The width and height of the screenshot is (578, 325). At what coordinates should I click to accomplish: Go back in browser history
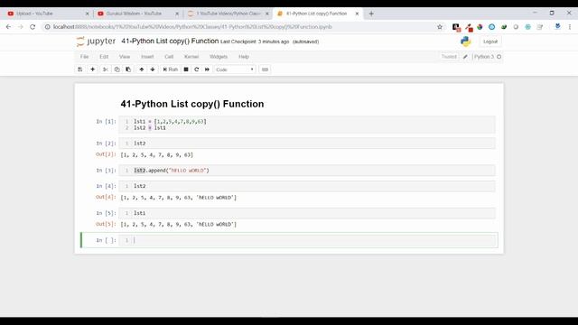pos(8,27)
